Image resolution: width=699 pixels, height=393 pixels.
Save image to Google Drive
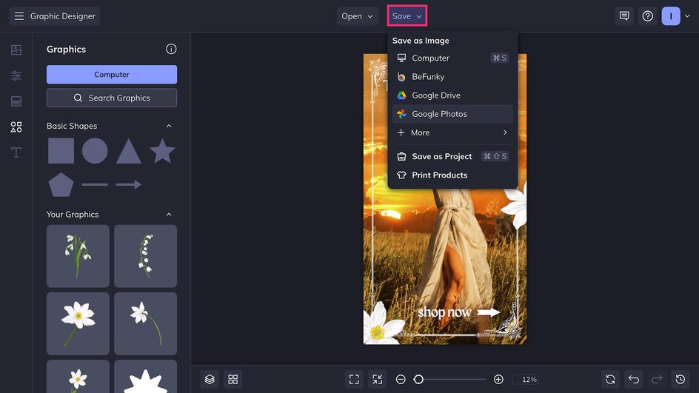tap(452, 95)
